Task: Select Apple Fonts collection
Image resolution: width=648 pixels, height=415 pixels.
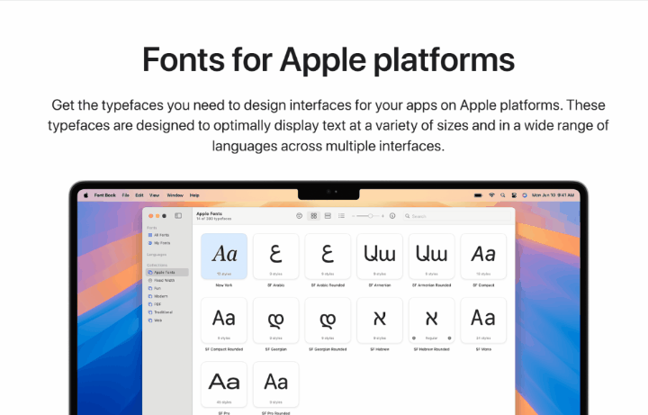Action: (167, 273)
